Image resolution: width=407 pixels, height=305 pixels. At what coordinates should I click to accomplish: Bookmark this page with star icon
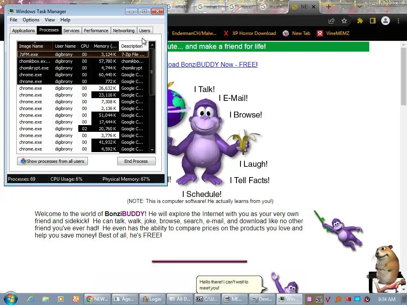click(x=344, y=21)
